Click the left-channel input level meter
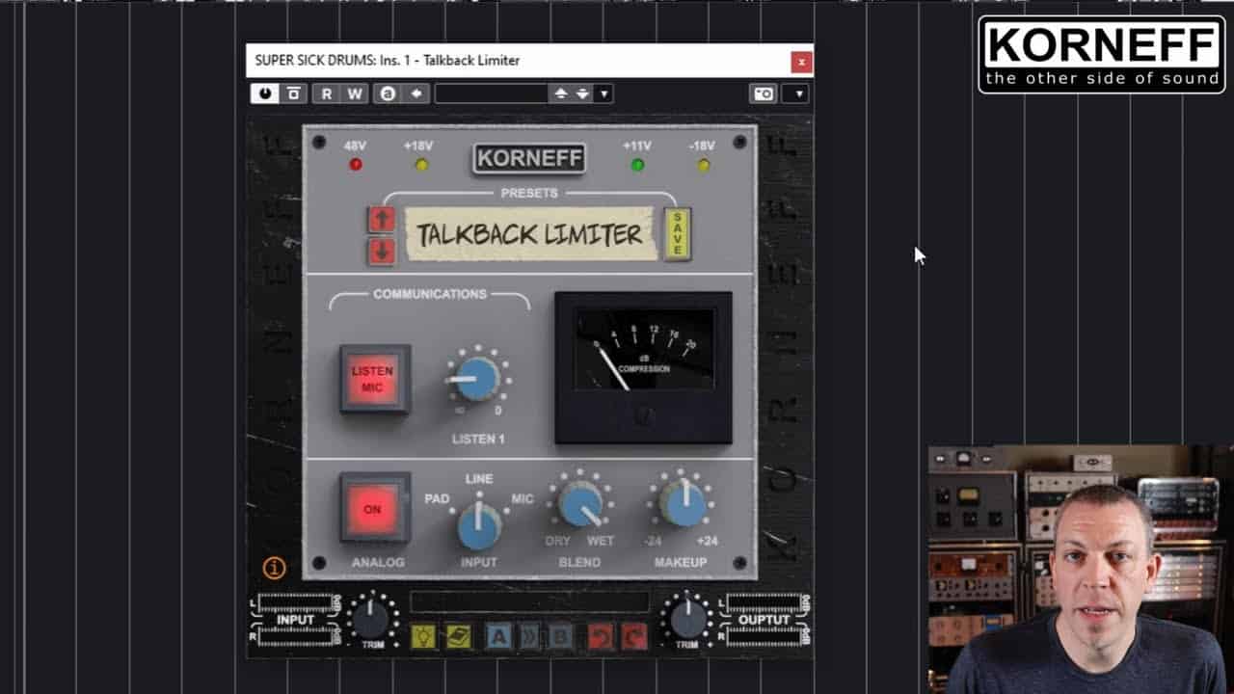This screenshot has height=694, width=1234. [295, 602]
